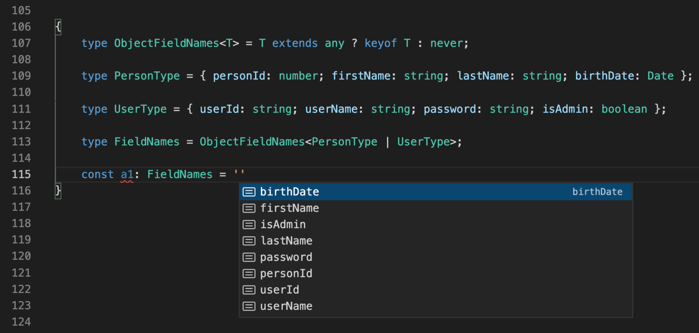699x333 pixels.
Task: Click the field icon beside birthDate suggestion
Action: (x=249, y=192)
